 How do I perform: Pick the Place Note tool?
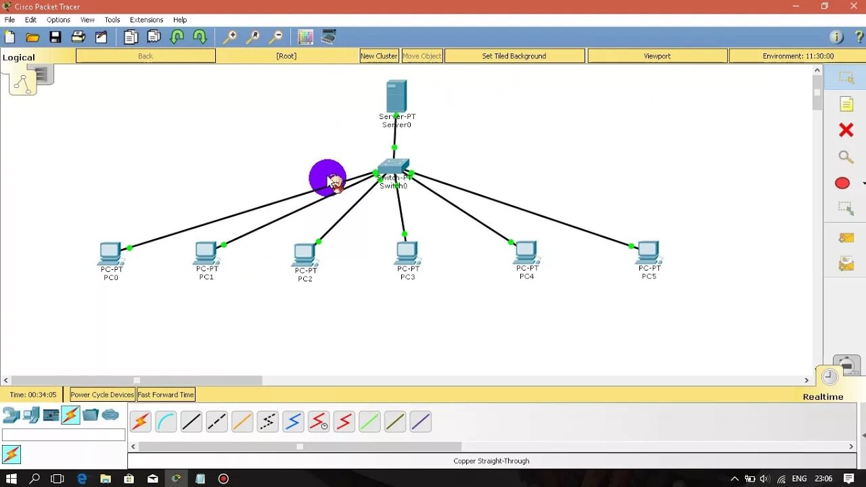846,104
